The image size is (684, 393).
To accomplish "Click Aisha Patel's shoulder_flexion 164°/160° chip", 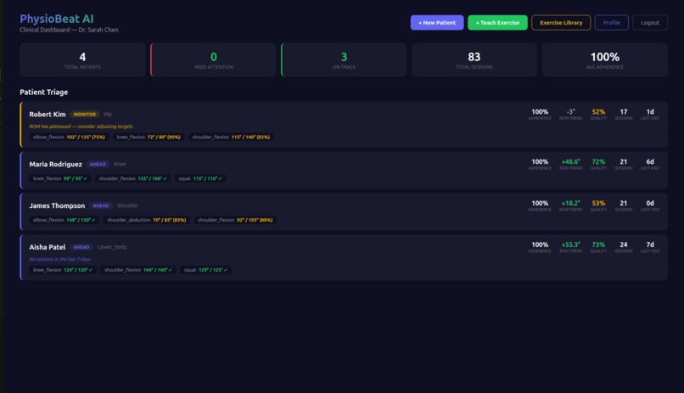I will tap(137, 270).
